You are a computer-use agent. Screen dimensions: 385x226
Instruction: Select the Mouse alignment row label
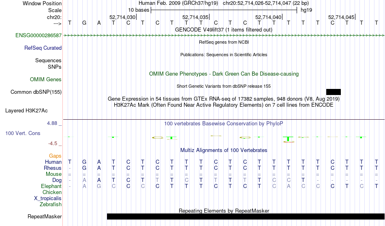coord(53,174)
